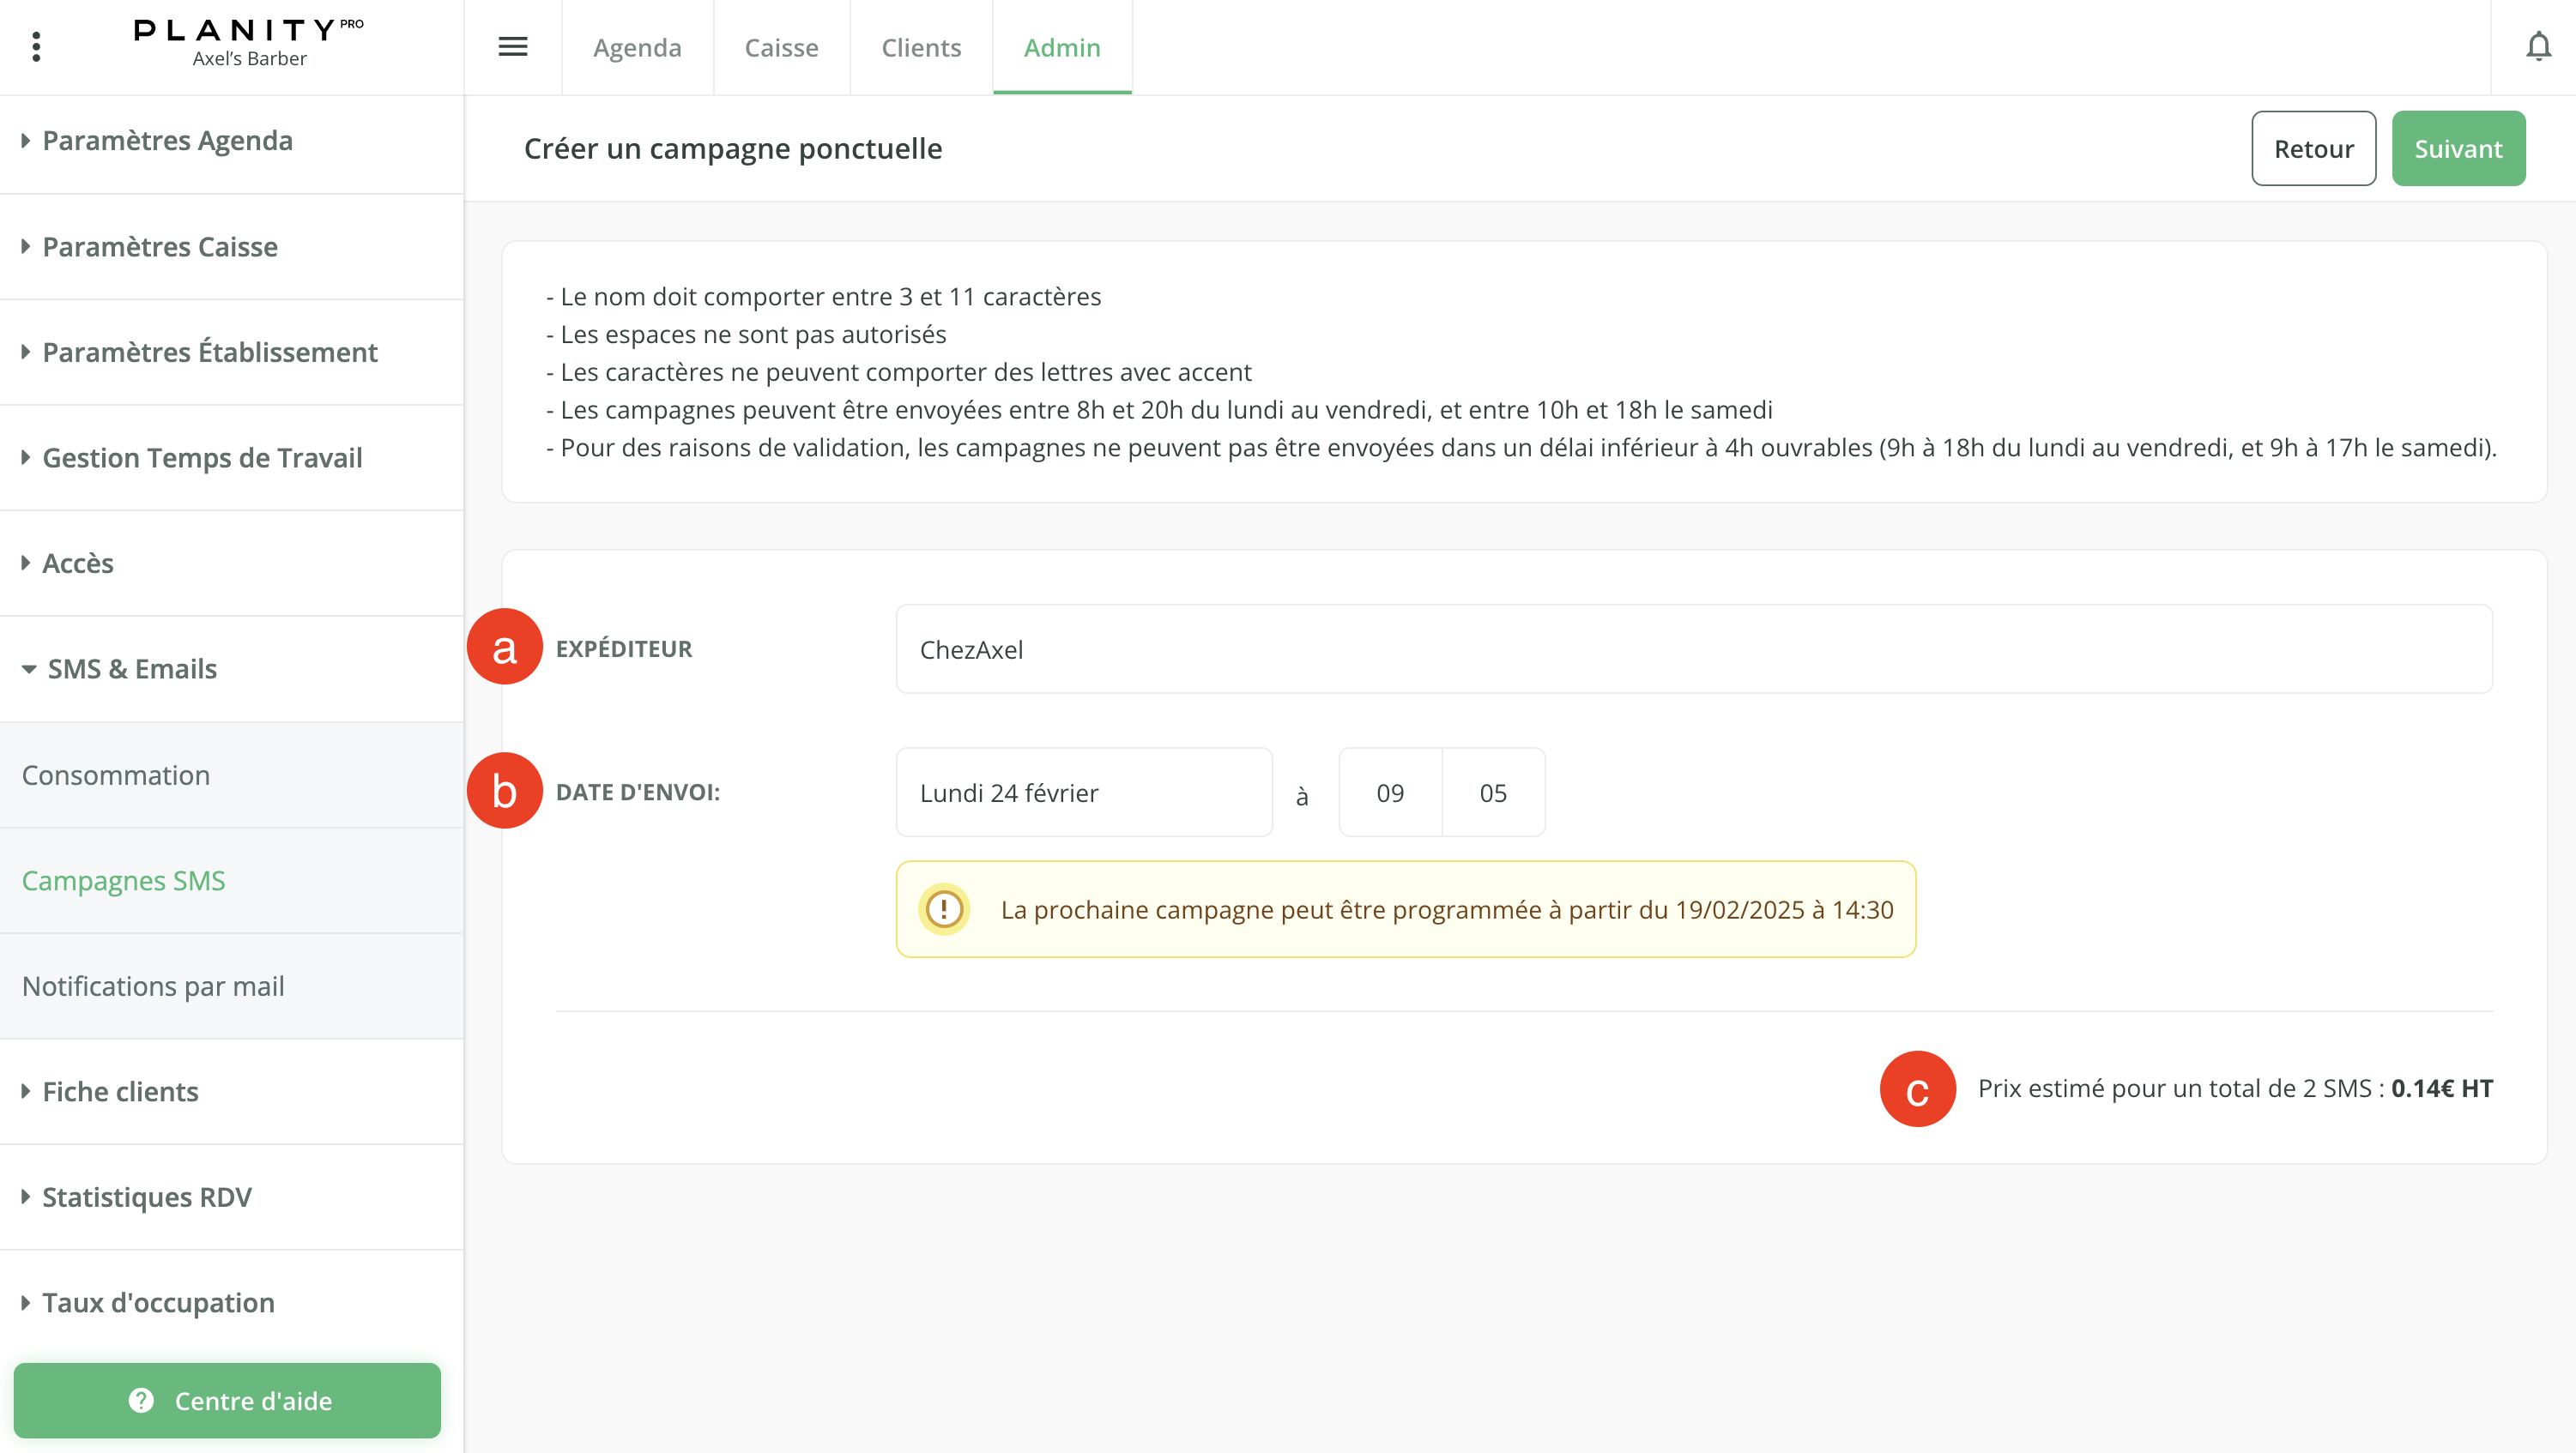Open the hamburger navigation menu
Image resolution: width=2576 pixels, height=1453 pixels.
pos(513,47)
